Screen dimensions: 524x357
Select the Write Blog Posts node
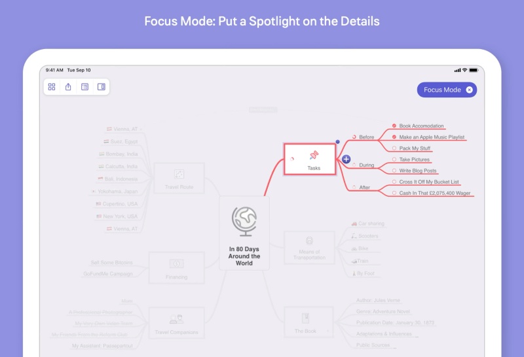(418, 171)
